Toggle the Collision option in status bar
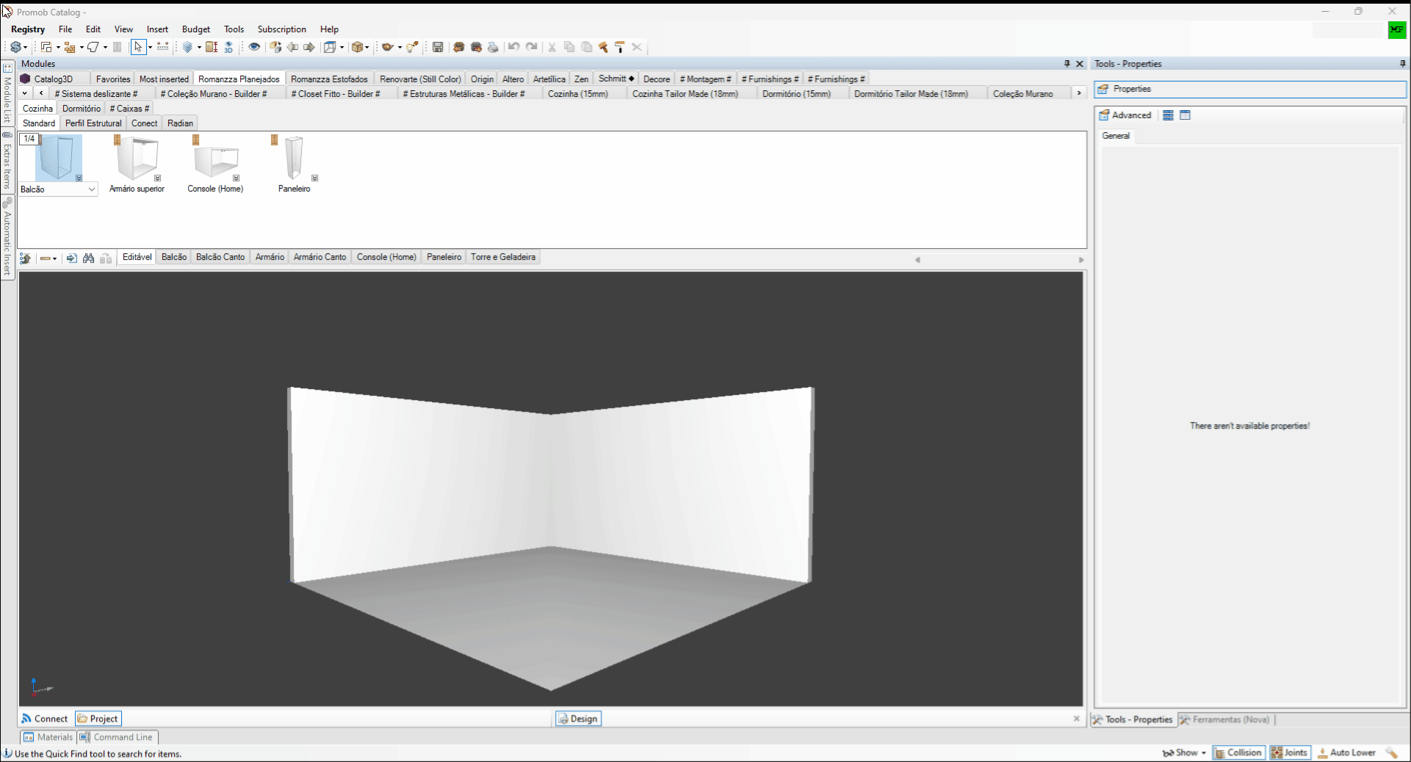The height and width of the screenshot is (762, 1411). click(x=1238, y=752)
